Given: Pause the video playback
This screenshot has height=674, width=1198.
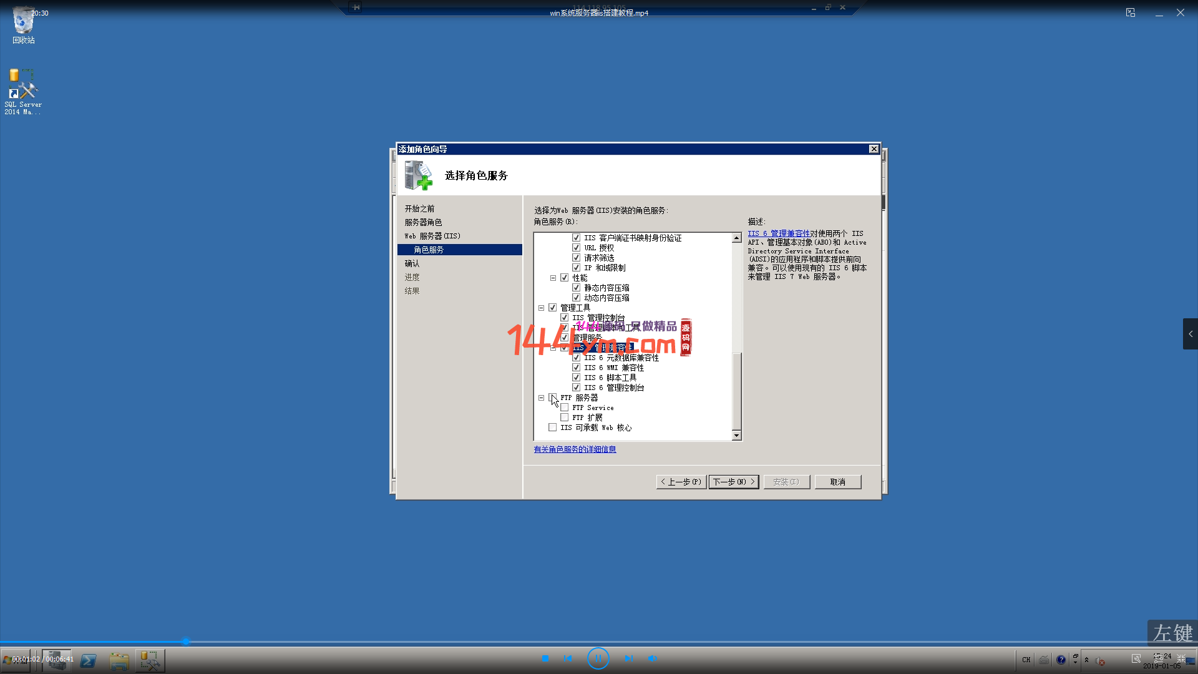Looking at the screenshot, I should (x=598, y=658).
